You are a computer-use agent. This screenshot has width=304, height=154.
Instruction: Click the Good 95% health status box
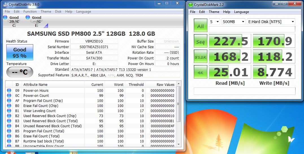(x=20, y=53)
